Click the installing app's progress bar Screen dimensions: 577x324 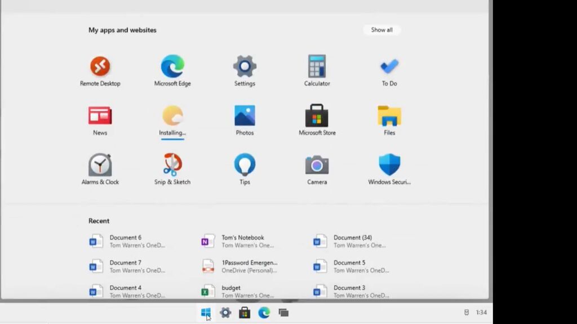coord(172,139)
